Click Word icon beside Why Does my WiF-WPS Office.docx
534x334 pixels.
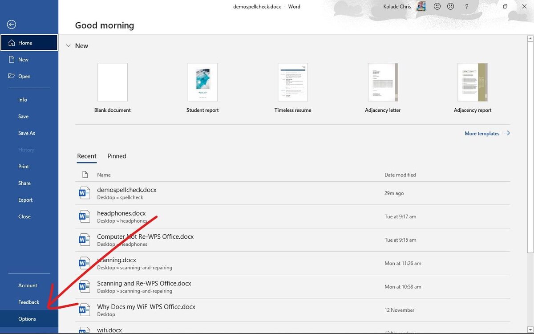pos(84,310)
